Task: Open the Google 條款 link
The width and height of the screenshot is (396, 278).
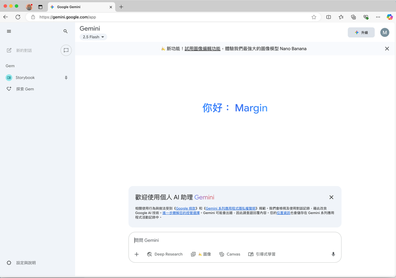Action: pyautogui.click(x=185, y=208)
